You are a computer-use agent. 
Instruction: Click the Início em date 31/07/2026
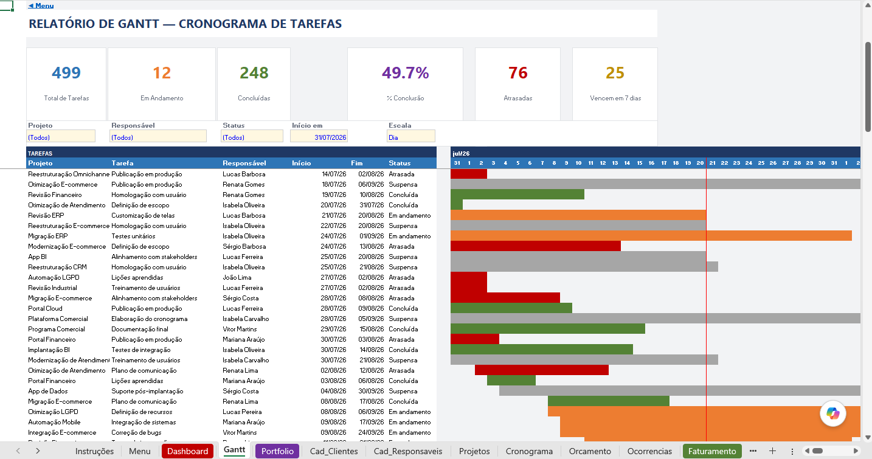tap(319, 137)
